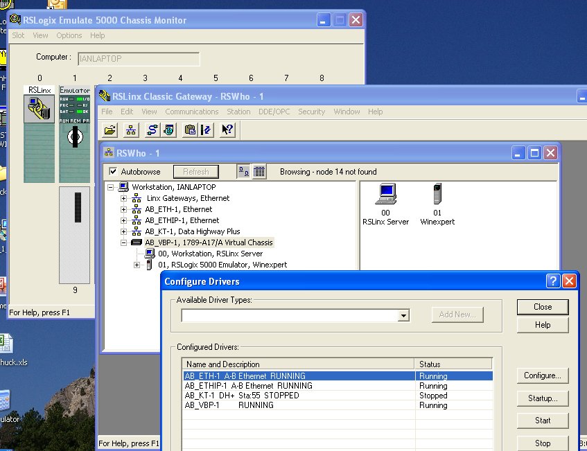Viewport: 587px width, 451px height.
Task: Click the Add New... button
Action: (457, 315)
